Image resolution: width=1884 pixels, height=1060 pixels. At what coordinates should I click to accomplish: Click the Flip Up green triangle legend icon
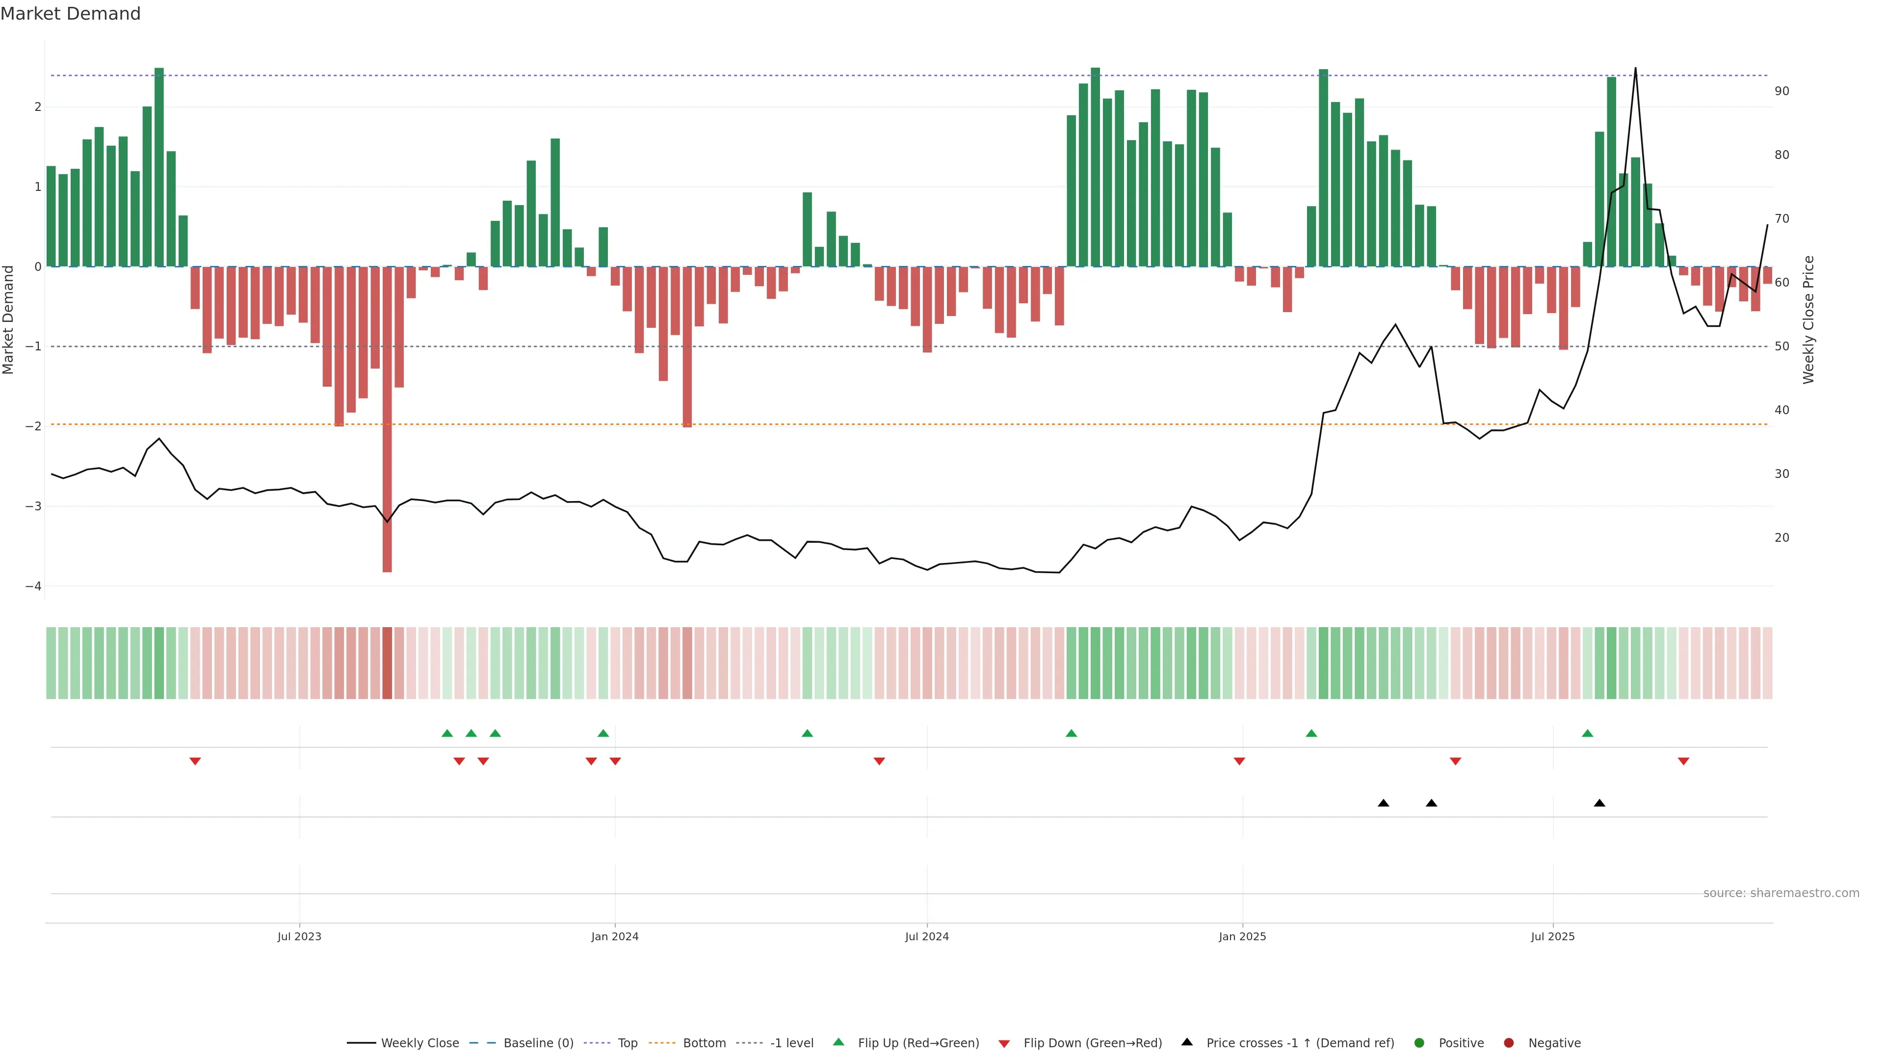click(838, 1042)
